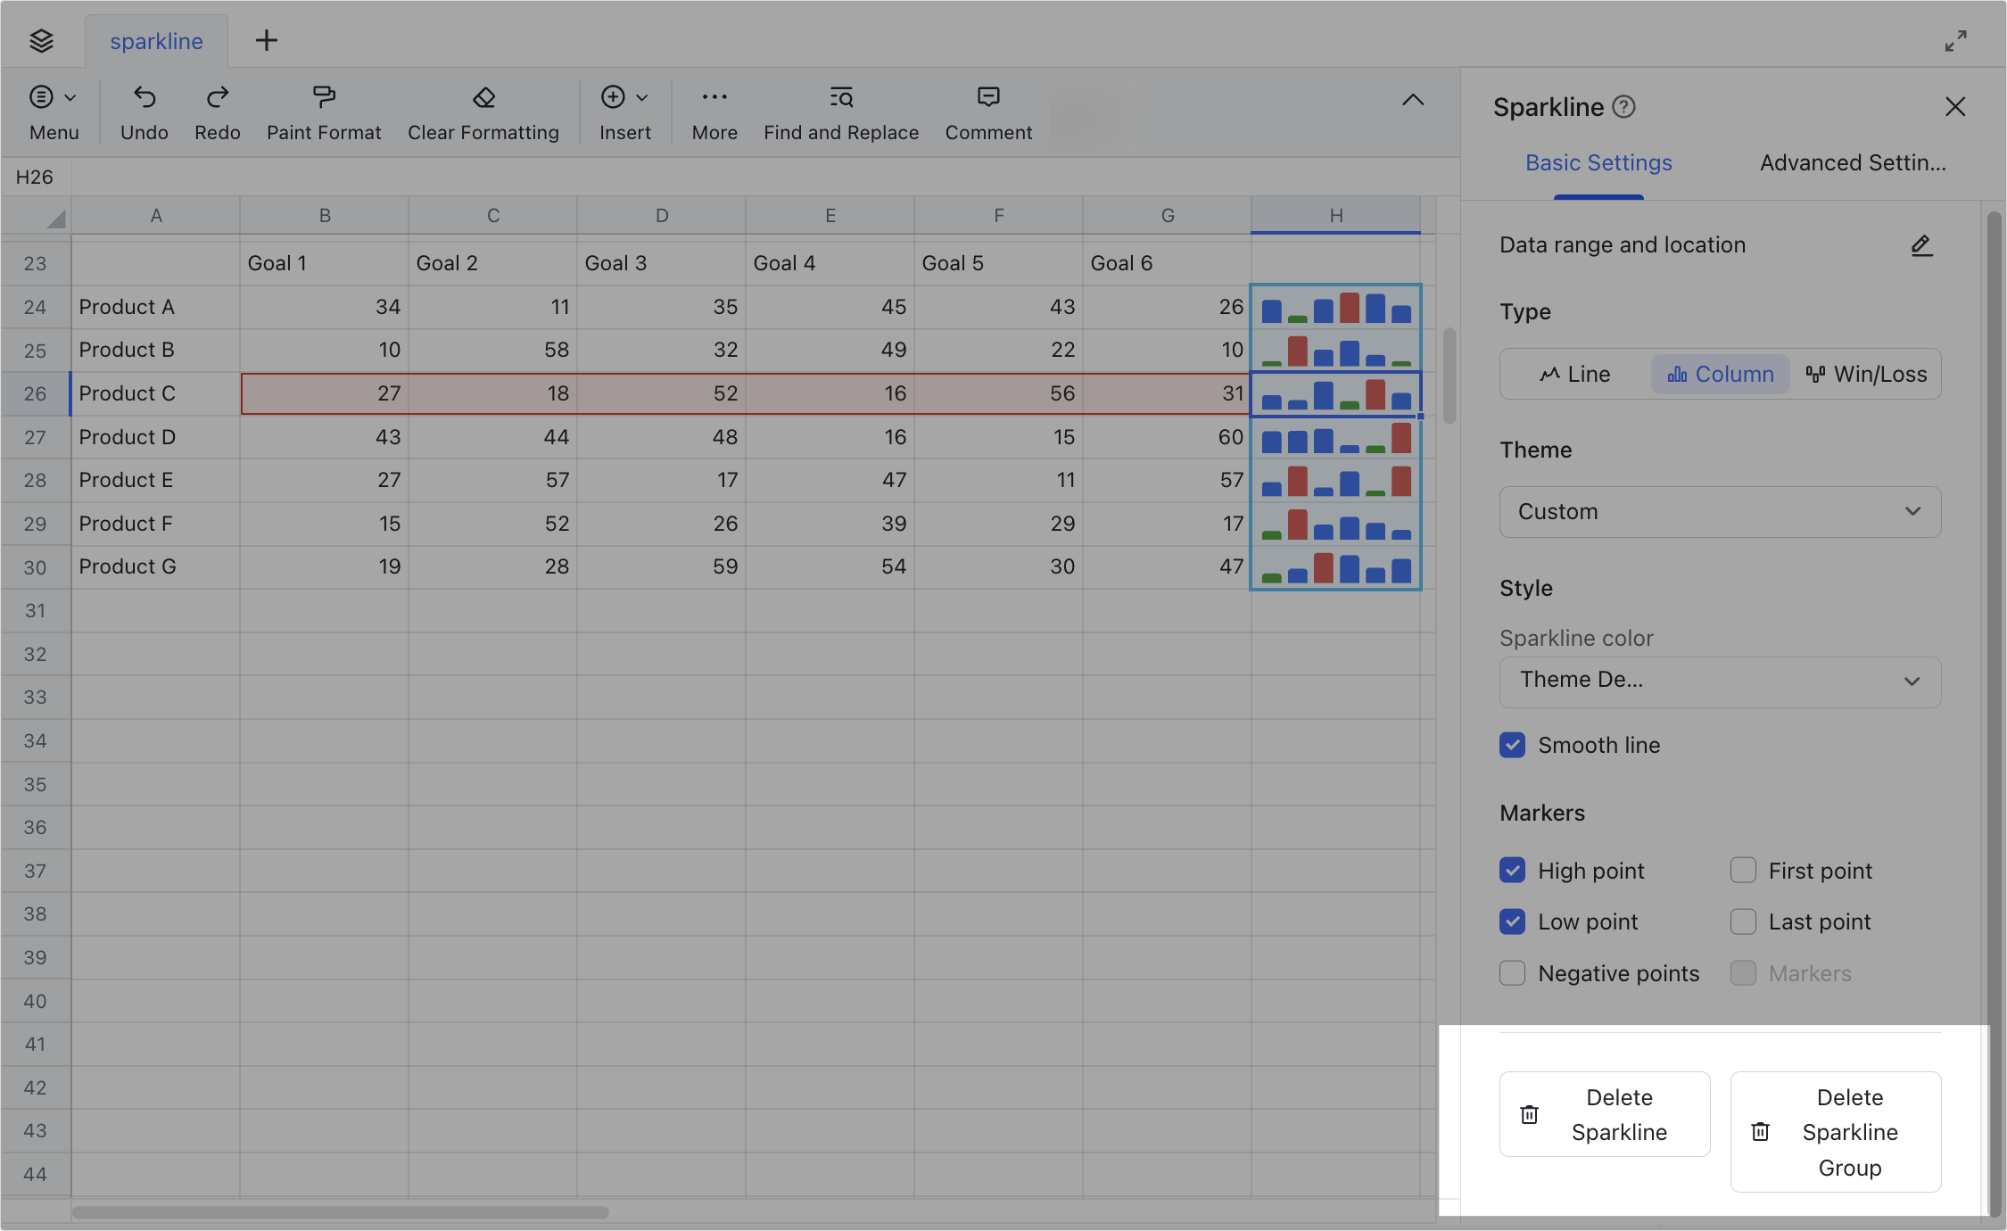Click the Delete Sparkline Group button
2007x1231 pixels.
pos(1836,1132)
